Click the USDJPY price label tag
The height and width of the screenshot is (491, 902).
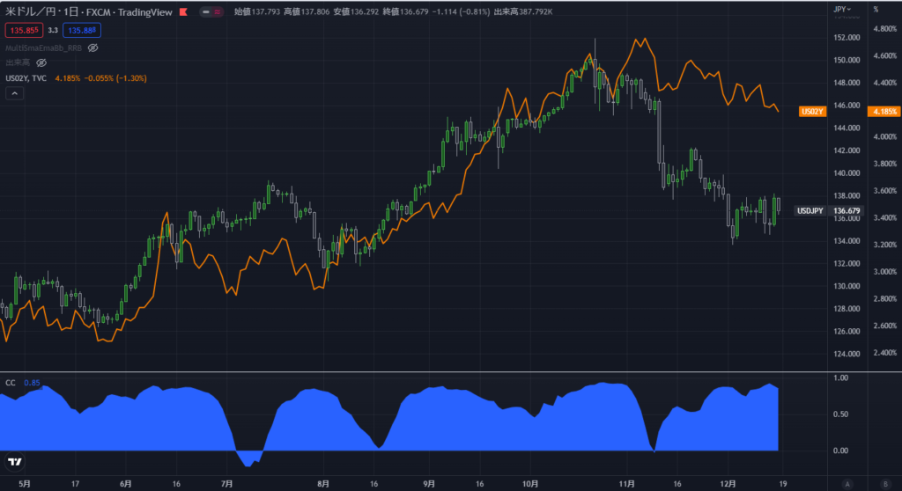[x=809, y=211]
